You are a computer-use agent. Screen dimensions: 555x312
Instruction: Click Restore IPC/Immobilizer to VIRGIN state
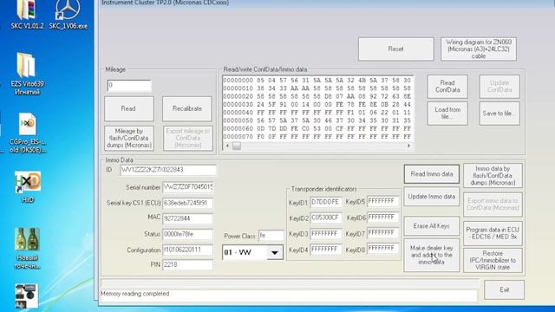(x=493, y=260)
